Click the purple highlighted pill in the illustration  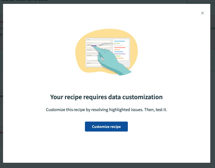click(x=94, y=46)
